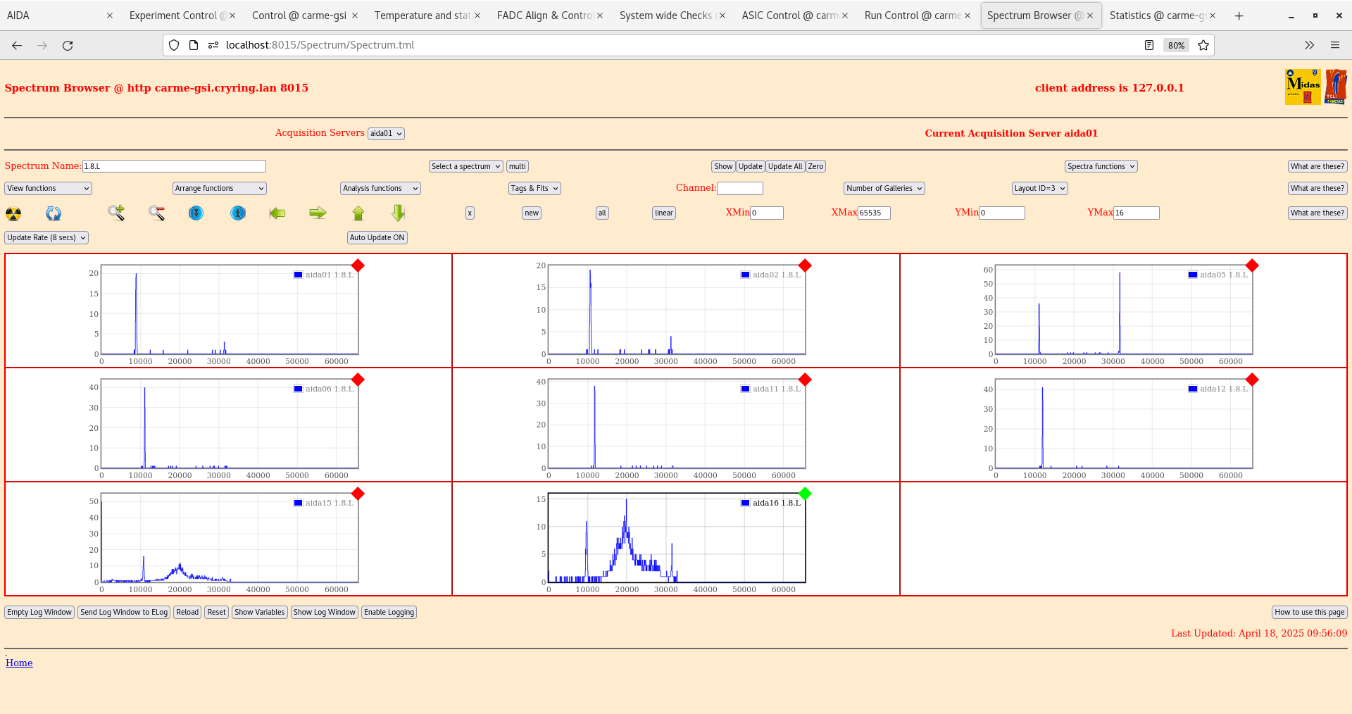Image resolution: width=1352 pixels, height=714 pixels.
Task: Expand the View functions dropdown
Action: click(x=48, y=188)
